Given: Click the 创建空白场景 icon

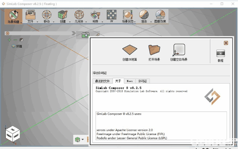Looking at the screenshot, I should (179, 50).
